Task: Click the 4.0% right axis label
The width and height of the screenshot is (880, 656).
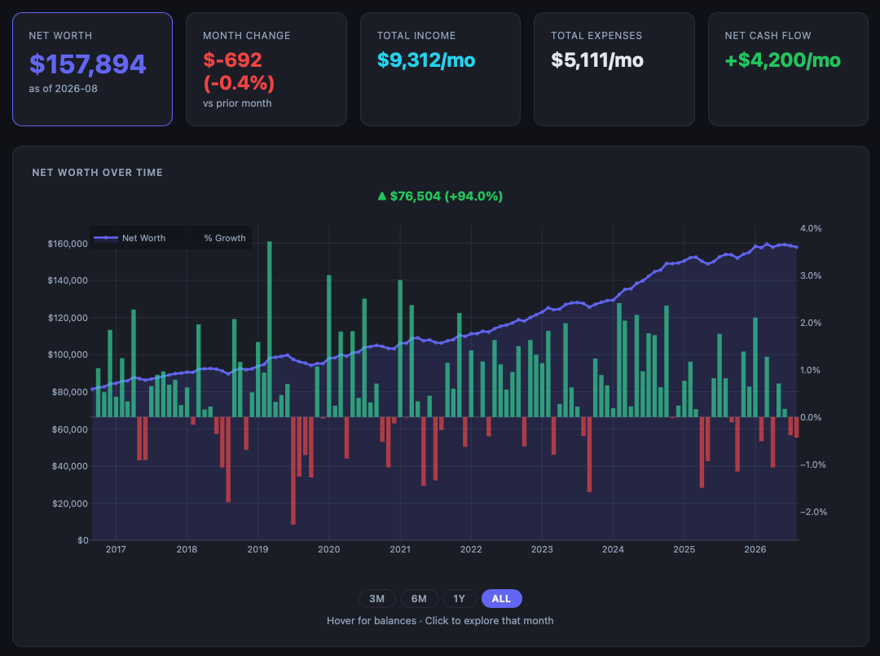Action: (x=811, y=228)
